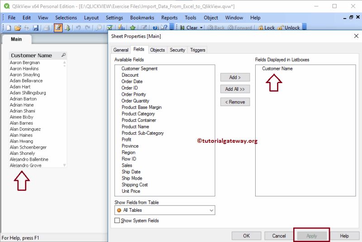Viewport: 362px width, 242px height.
Task: Switch to the Security tab
Action: pos(177,50)
